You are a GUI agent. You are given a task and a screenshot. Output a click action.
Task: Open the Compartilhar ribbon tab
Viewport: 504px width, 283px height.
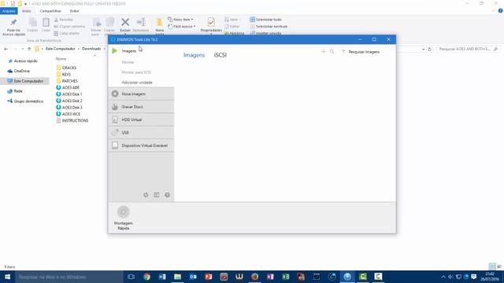50,11
